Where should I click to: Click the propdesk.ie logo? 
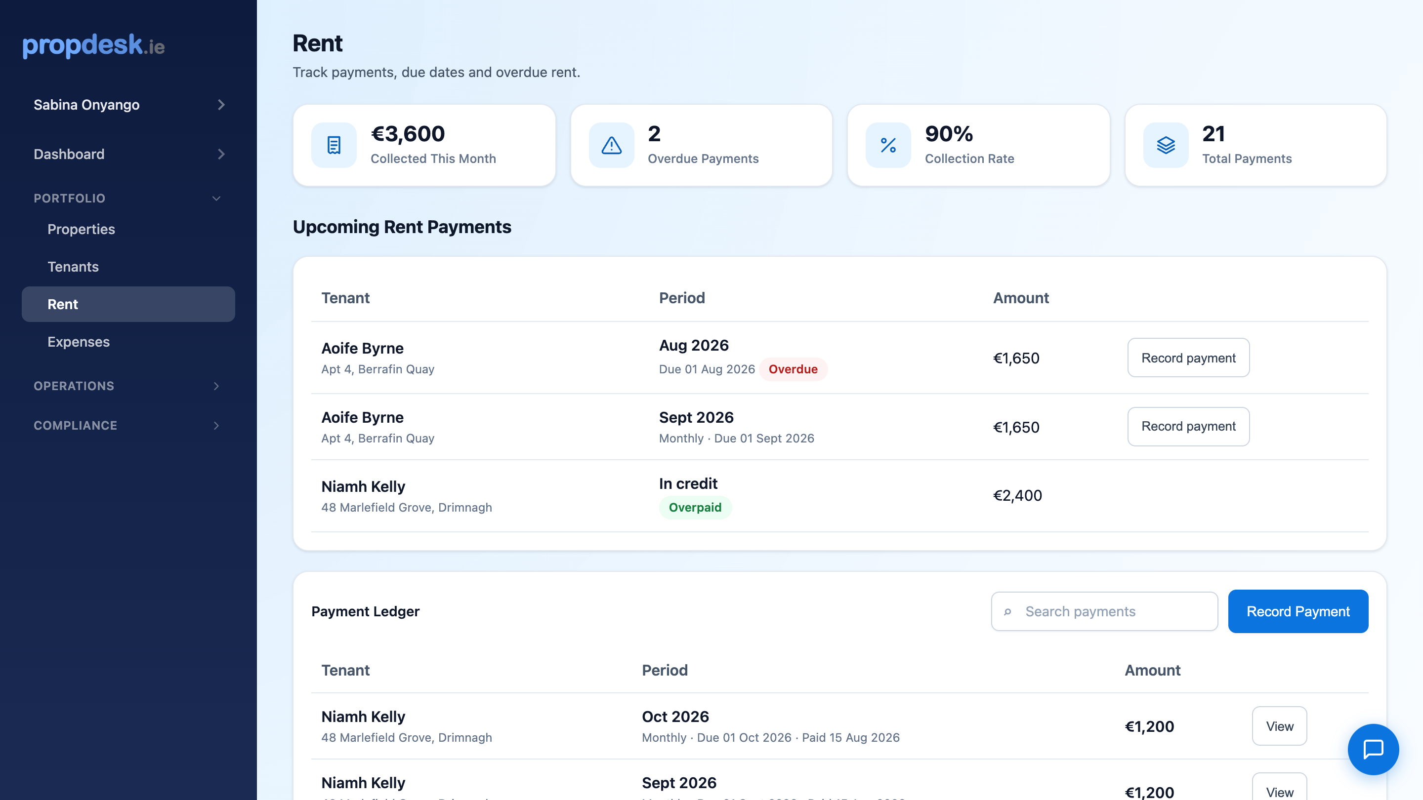[93, 45]
